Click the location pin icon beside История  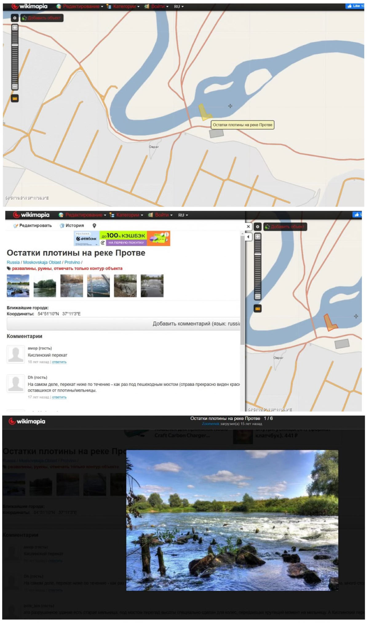[x=94, y=226]
